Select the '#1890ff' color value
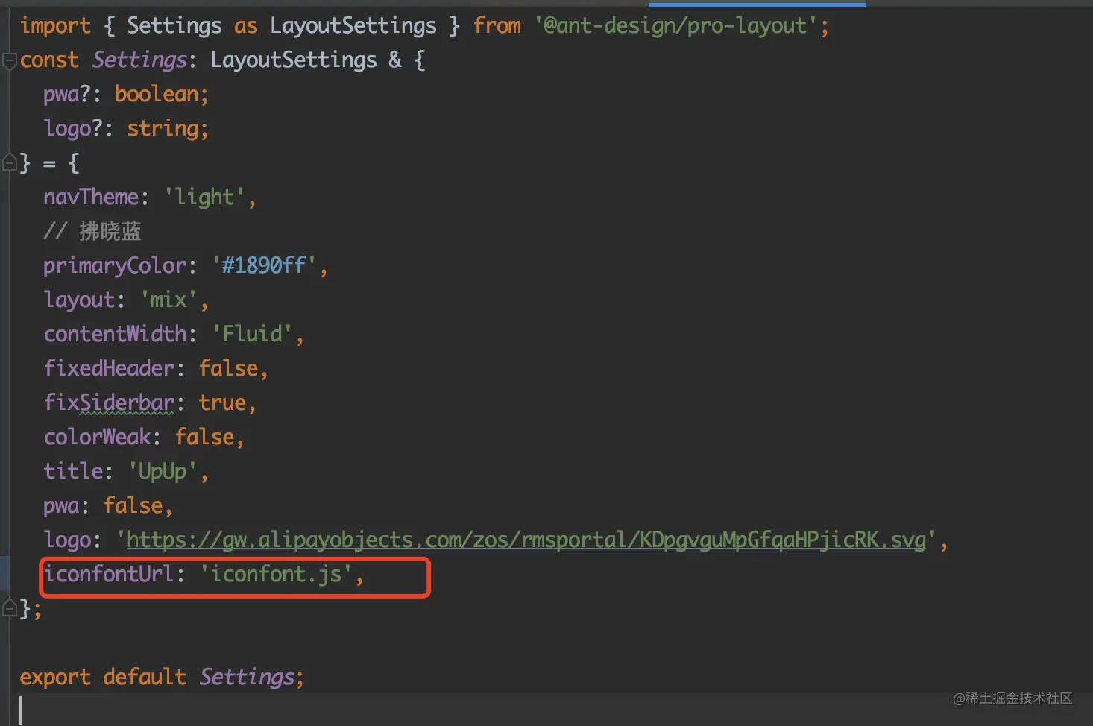 265,265
